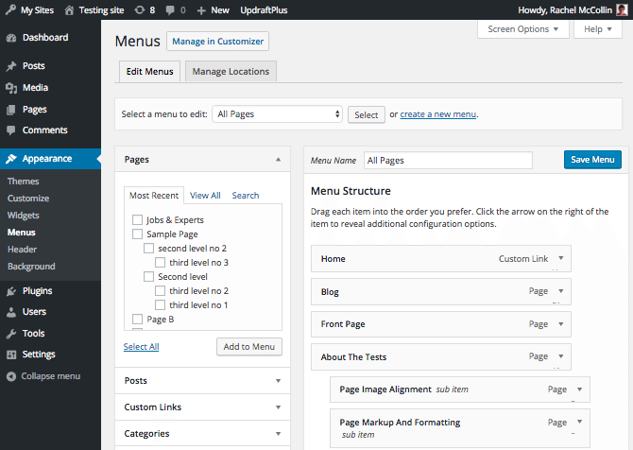The width and height of the screenshot is (633, 450).
Task: Click the Add to Menu button
Action: (249, 347)
